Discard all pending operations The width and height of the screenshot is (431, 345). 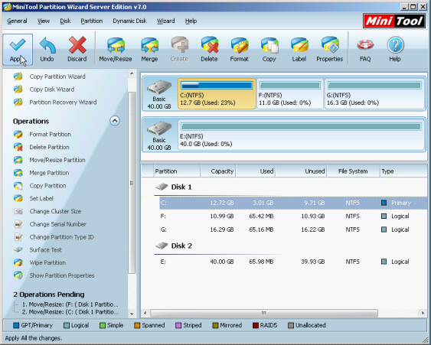[x=77, y=50]
